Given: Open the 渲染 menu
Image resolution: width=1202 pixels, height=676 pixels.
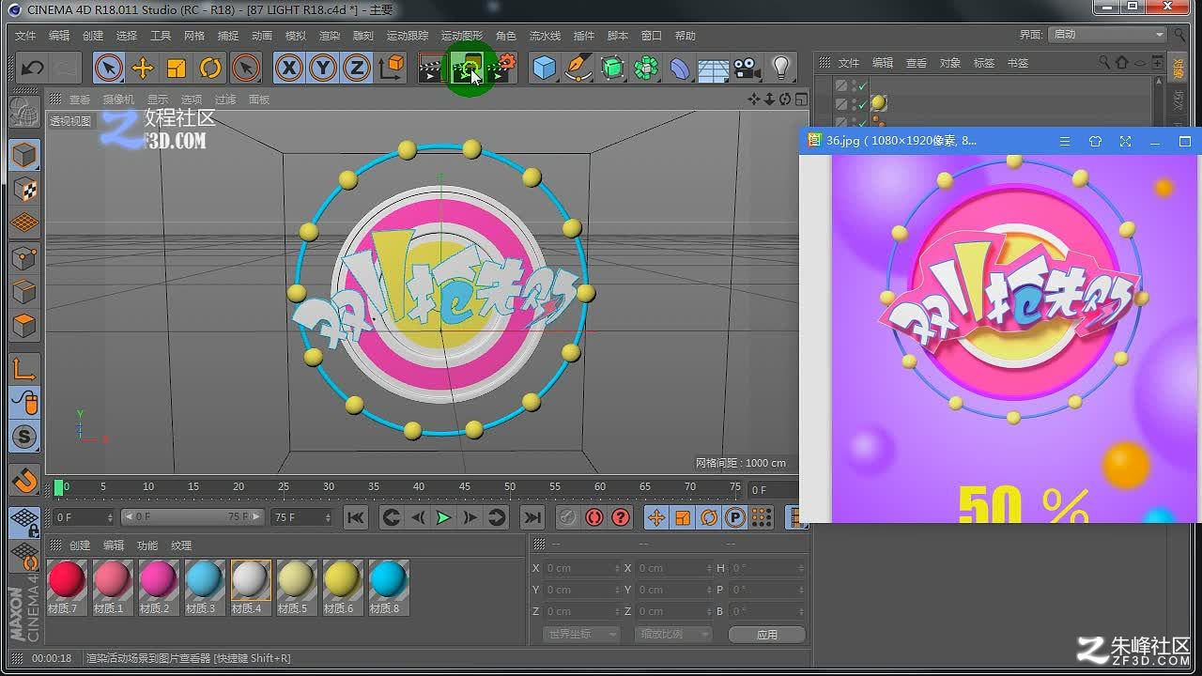Looking at the screenshot, I should coord(330,36).
